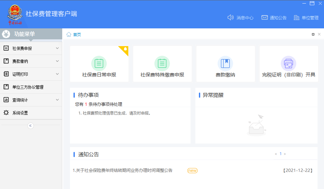Click the 完税证明 printer icon
The image size is (324, 189).
point(288,64)
